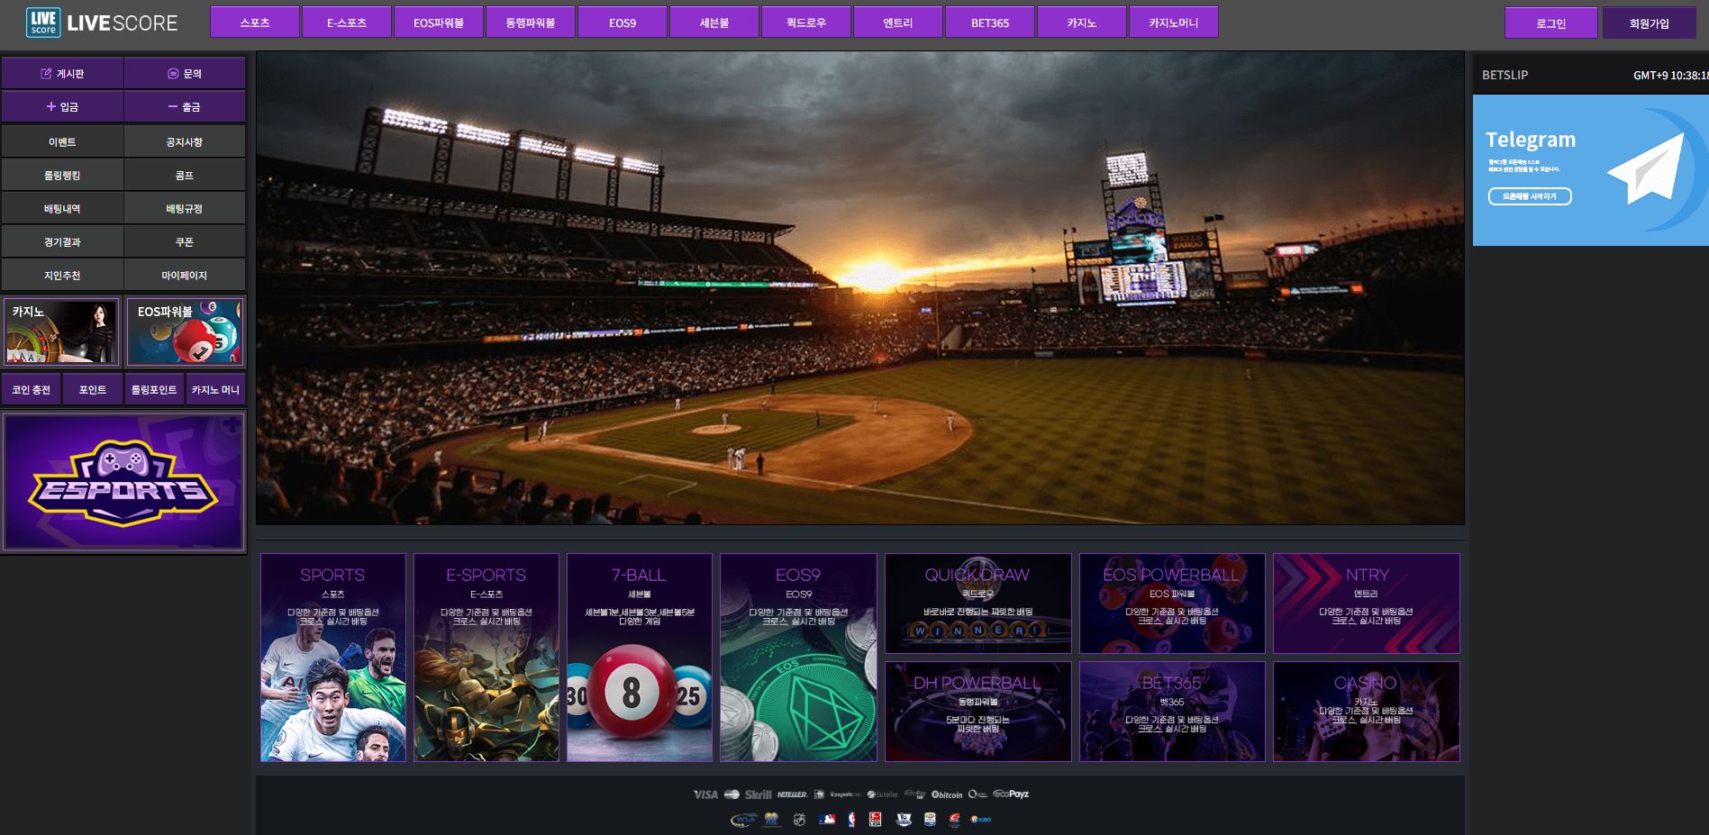
Task: Click the NBA league logo
Action: tap(851, 820)
